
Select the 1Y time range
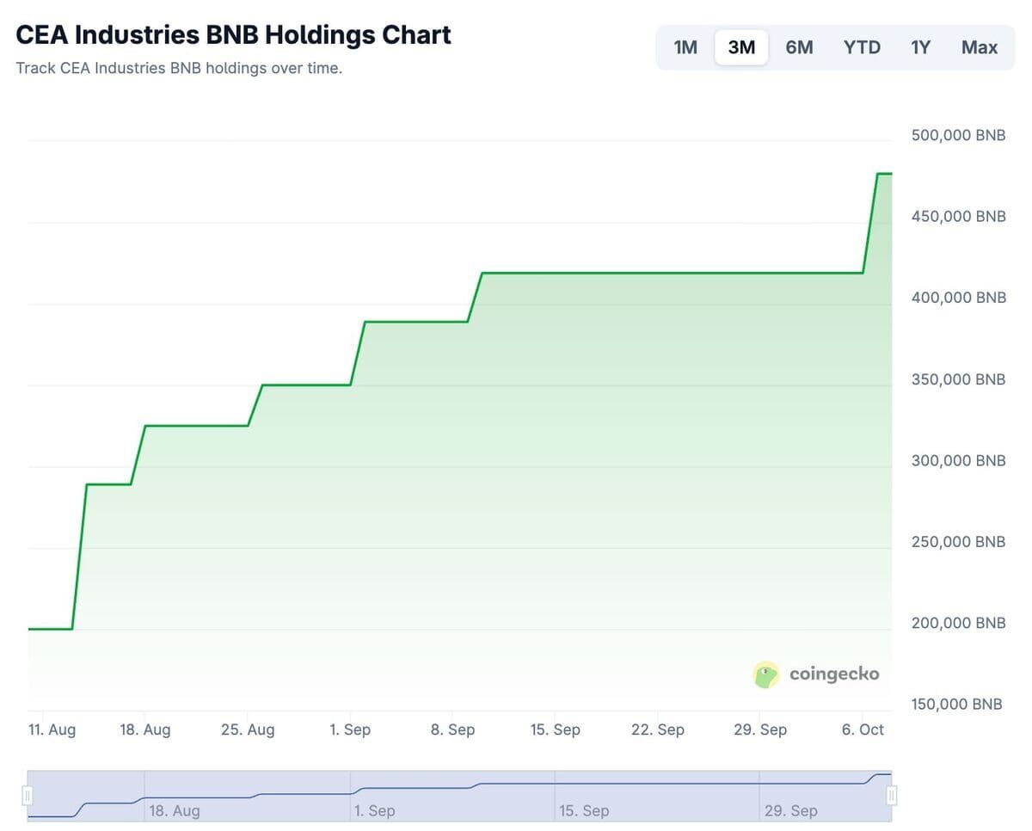920,47
